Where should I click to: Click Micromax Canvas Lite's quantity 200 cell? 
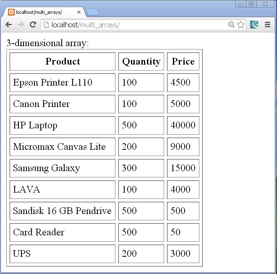(141, 147)
